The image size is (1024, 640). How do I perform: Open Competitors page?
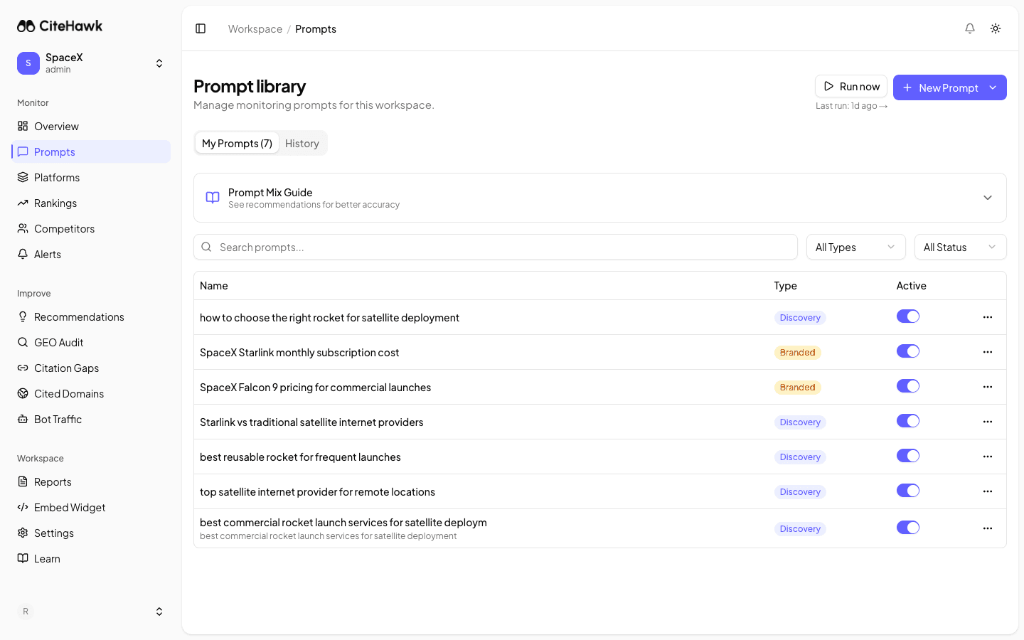91,228
